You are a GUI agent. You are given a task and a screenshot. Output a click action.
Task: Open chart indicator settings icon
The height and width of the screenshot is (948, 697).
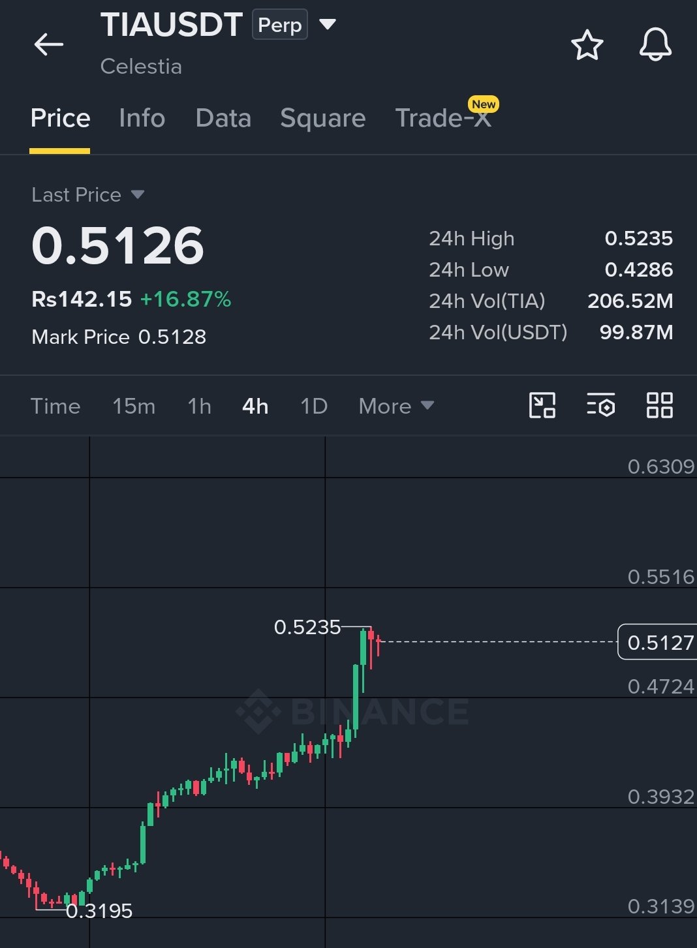601,405
